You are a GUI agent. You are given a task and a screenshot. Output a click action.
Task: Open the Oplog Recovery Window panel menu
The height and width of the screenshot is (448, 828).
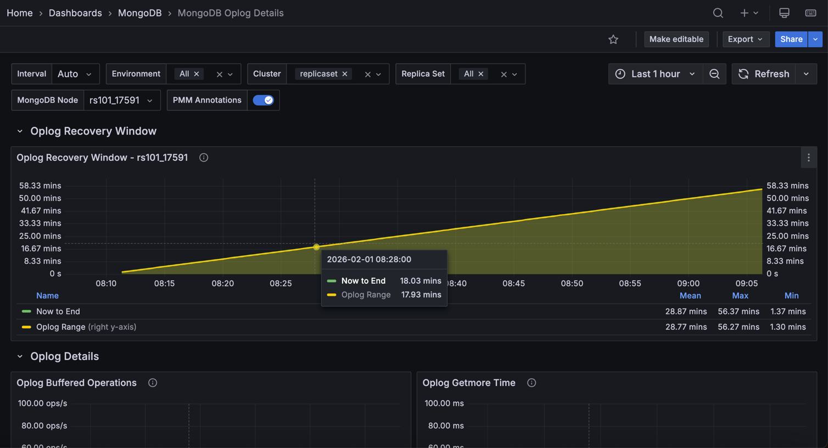coord(808,158)
